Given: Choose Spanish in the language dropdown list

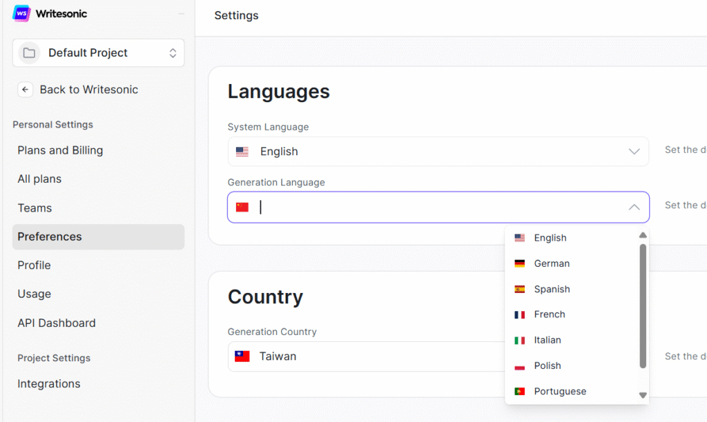Looking at the screenshot, I should tap(552, 289).
